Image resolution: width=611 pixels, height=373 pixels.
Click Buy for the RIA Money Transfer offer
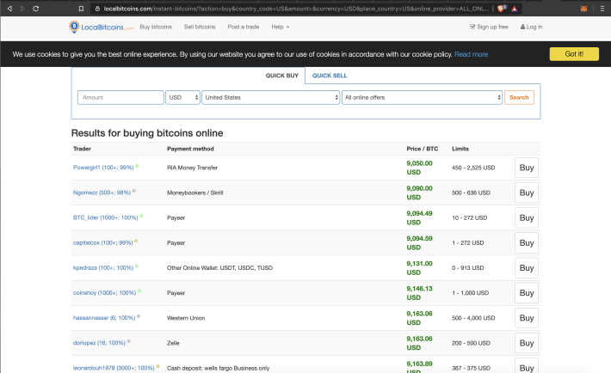[527, 168]
